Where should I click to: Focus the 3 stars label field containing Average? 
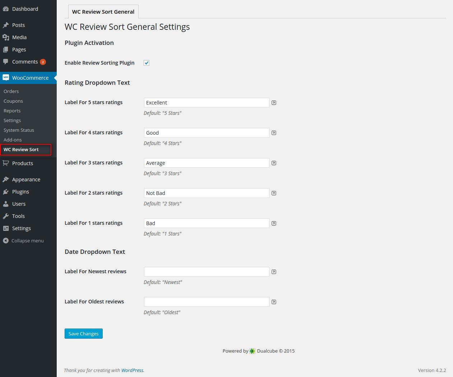coord(206,163)
